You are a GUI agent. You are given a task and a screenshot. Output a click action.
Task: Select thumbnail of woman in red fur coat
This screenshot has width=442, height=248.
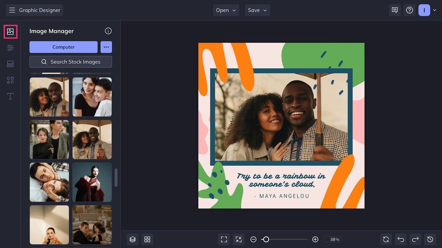92,182
